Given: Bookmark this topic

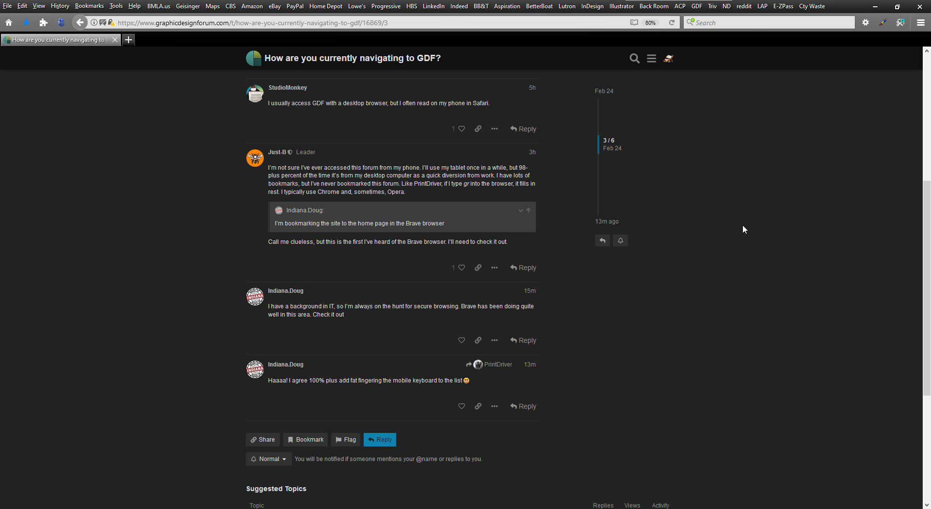Looking at the screenshot, I should point(305,440).
